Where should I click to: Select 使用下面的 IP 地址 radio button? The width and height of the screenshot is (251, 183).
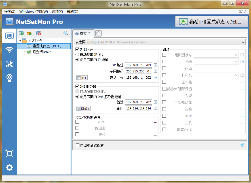click(x=77, y=60)
